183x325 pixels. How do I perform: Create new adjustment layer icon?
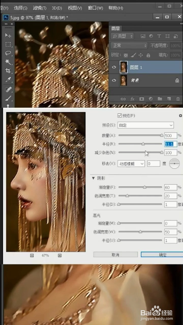click(x=151, y=99)
